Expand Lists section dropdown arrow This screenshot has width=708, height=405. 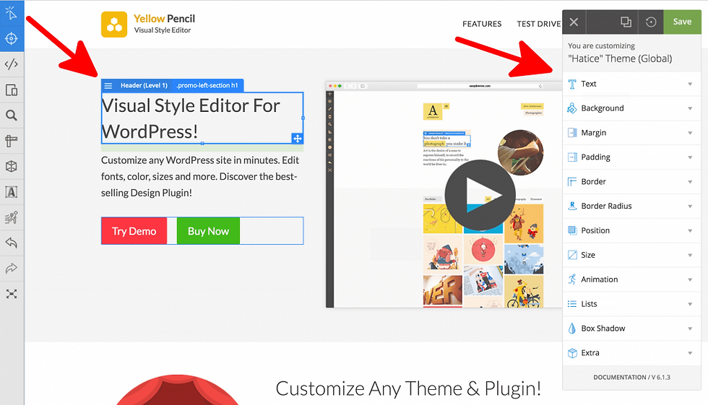click(690, 304)
